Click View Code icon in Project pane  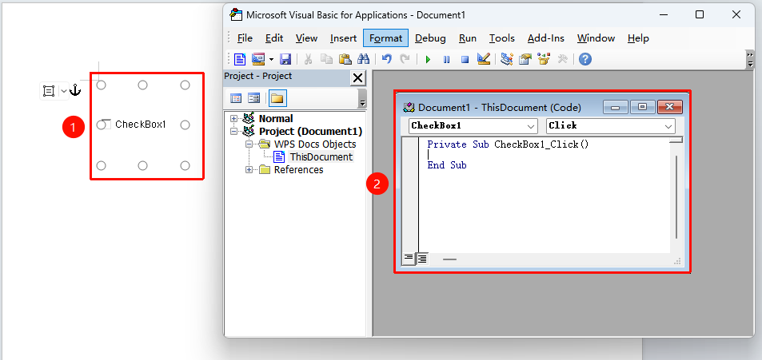(236, 98)
